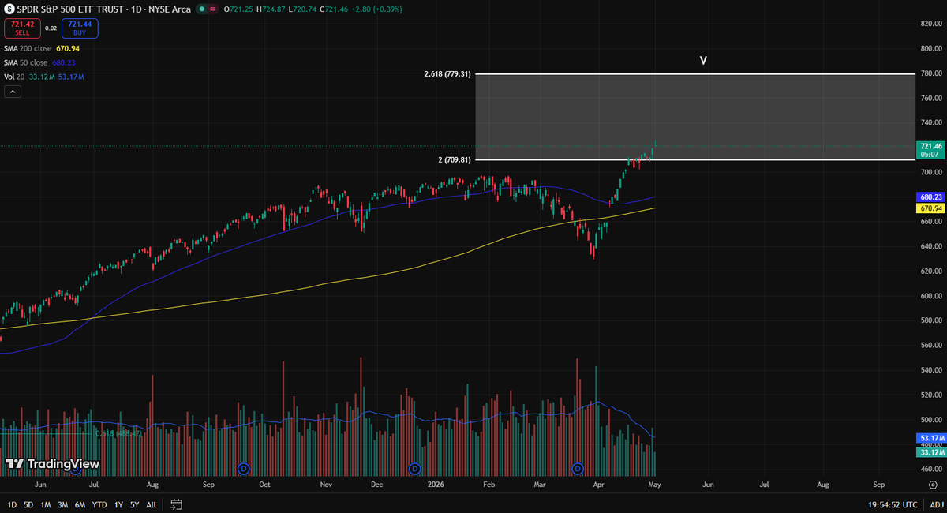Click the H724.87 high value
Screen dimensions: 947x513
coord(272,9)
